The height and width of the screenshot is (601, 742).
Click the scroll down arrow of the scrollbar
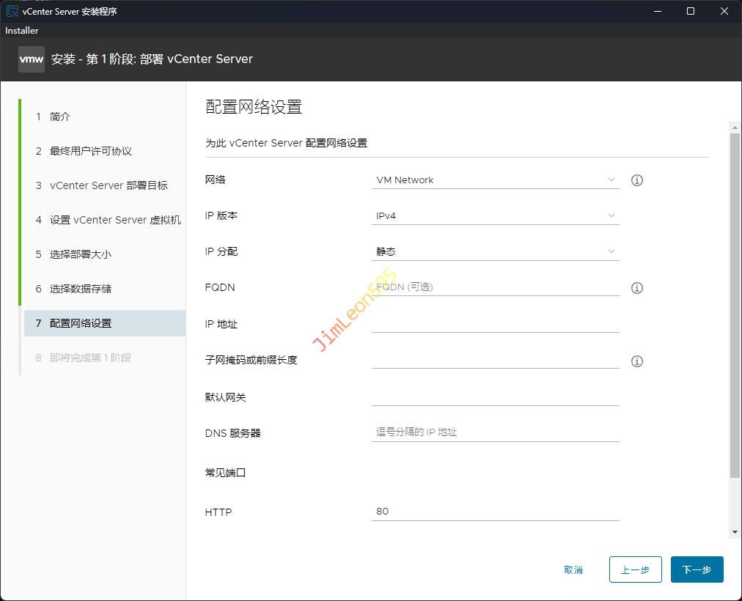734,532
